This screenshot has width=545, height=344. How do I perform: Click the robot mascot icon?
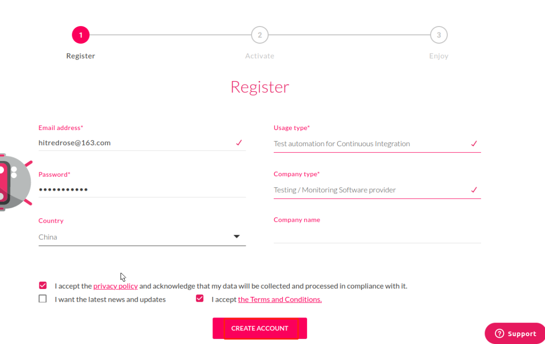16,182
